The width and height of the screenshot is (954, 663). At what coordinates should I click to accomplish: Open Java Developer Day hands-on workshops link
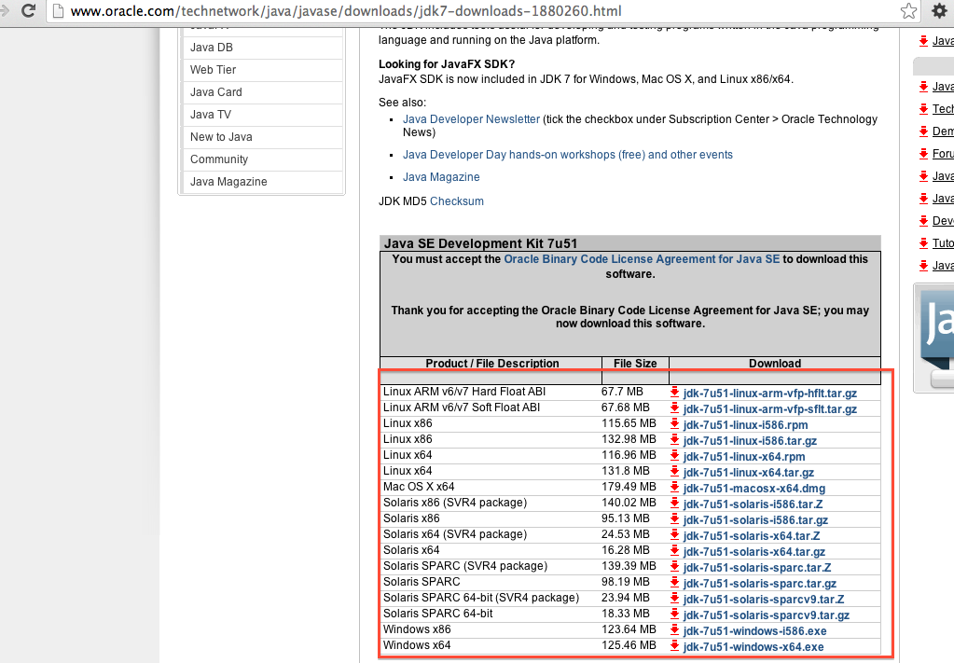tap(568, 155)
